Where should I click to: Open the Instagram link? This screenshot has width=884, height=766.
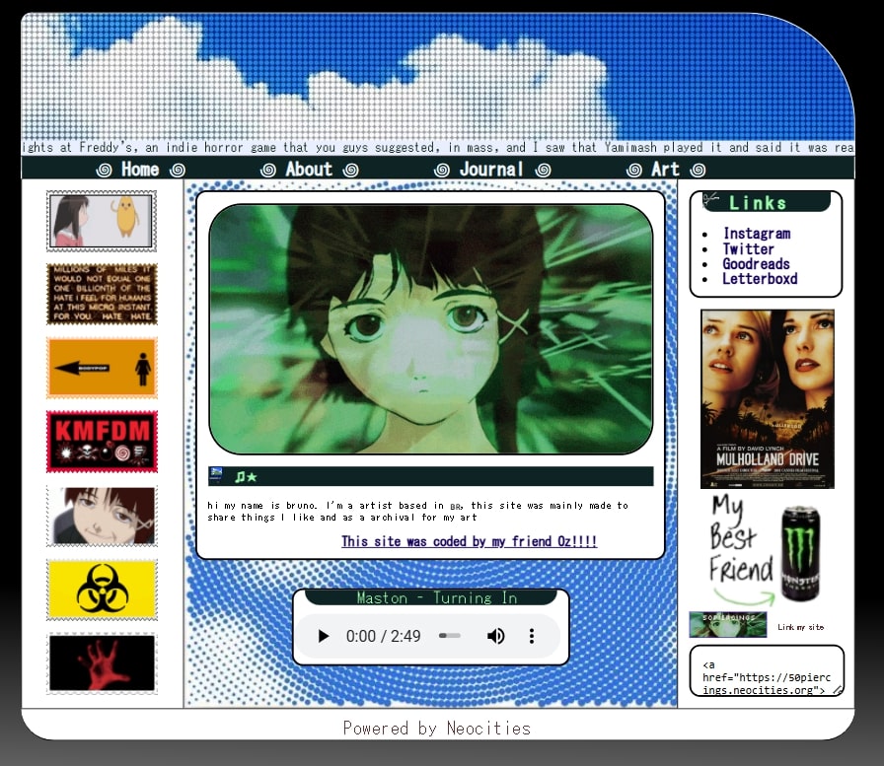click(756, 234)
